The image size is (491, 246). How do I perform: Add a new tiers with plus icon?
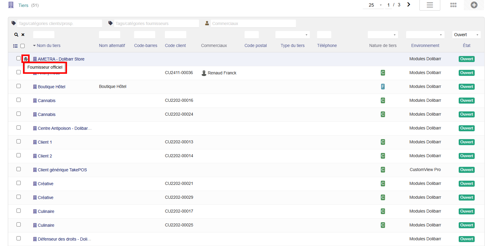tap(474, 5)
